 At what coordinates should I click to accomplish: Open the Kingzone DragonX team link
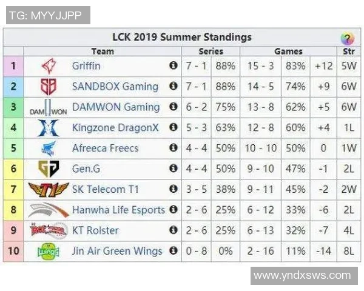[115, 127]
